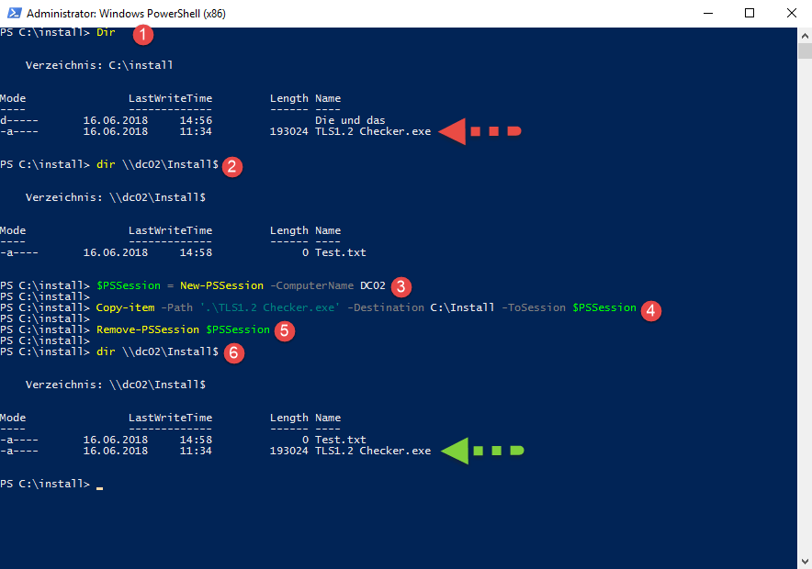Click the blinking cursor at the last prompt
Viewport: 812px width, 569px height.
pos(99,485)
